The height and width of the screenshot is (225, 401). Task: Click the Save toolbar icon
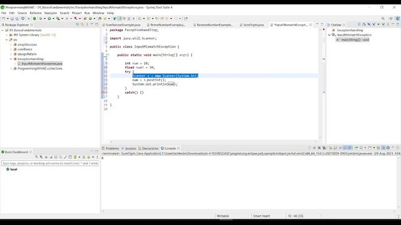click(x=12, y=19)
